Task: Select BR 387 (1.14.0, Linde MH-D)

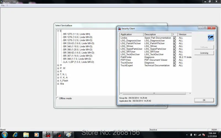Action: point(78,56)
